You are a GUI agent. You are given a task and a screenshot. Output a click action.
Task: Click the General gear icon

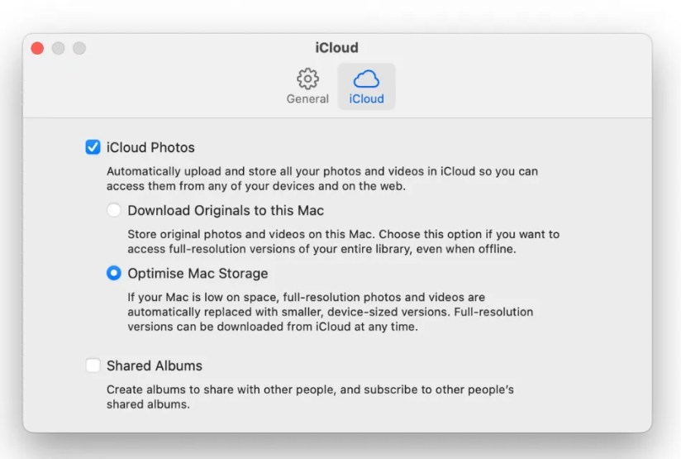307,79
